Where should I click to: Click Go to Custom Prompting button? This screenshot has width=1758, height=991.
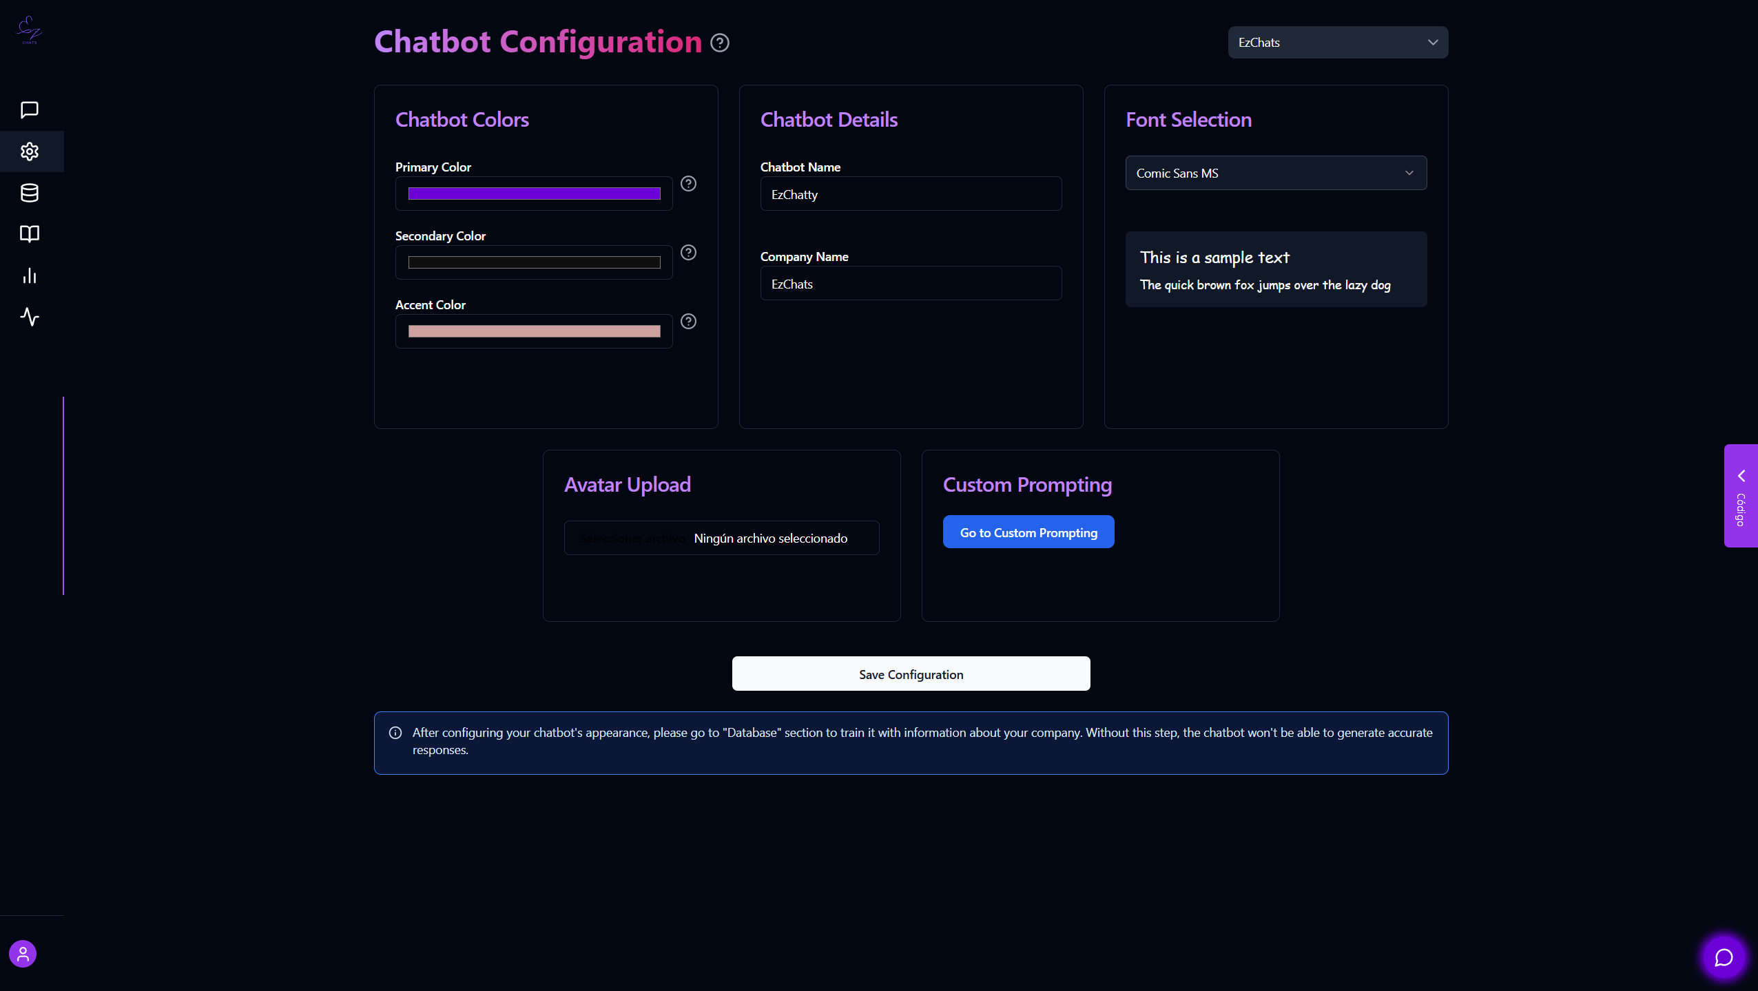[x=1028, y=532]
